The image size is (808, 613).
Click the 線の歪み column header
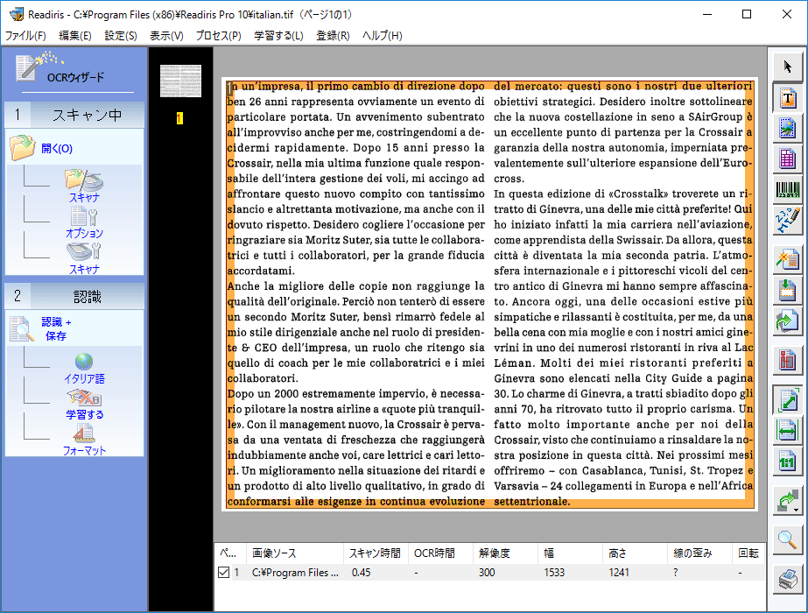699,553
